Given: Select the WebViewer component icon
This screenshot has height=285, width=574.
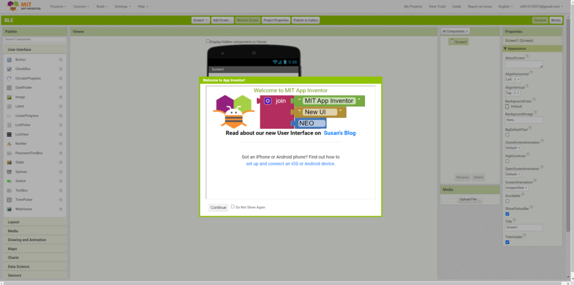Looking at the screenshot, I should click(x=9, y=209).
